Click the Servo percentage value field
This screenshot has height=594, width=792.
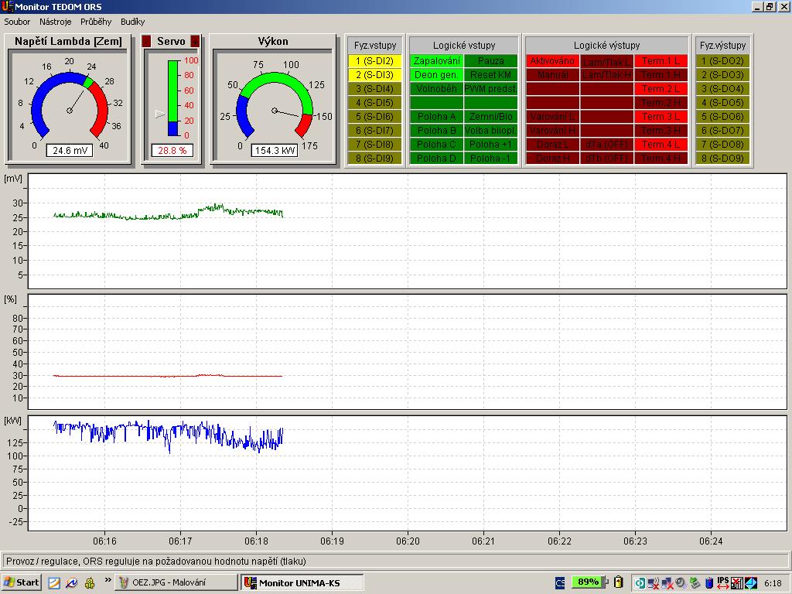(172, 151)
